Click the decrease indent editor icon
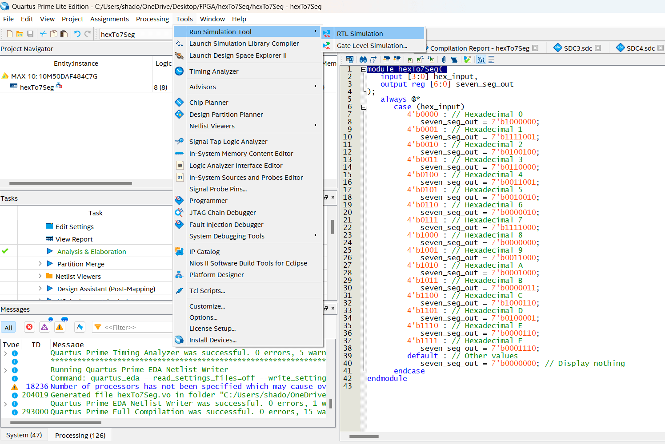Screen dimensions: 665x444 click(397, 59)
